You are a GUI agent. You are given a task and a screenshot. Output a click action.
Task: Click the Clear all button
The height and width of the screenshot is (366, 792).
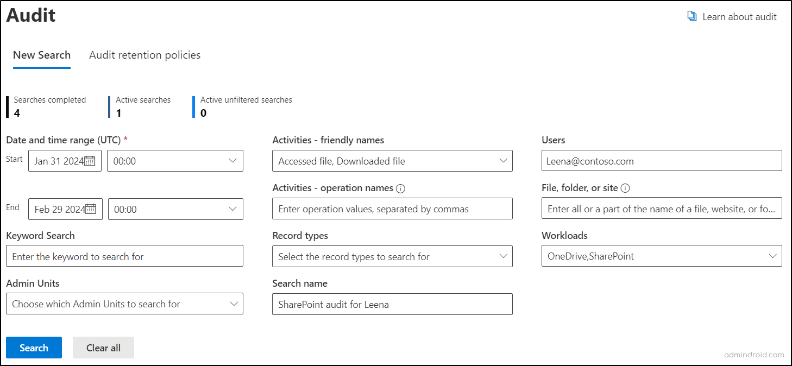[x=103, y=347]
